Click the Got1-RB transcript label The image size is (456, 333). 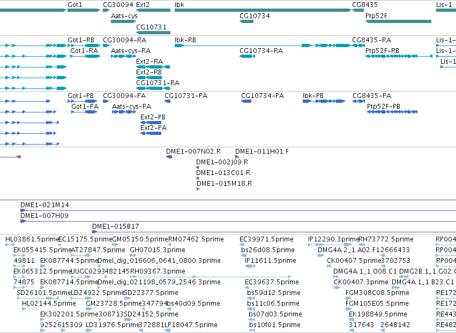(x=81, y=40)
